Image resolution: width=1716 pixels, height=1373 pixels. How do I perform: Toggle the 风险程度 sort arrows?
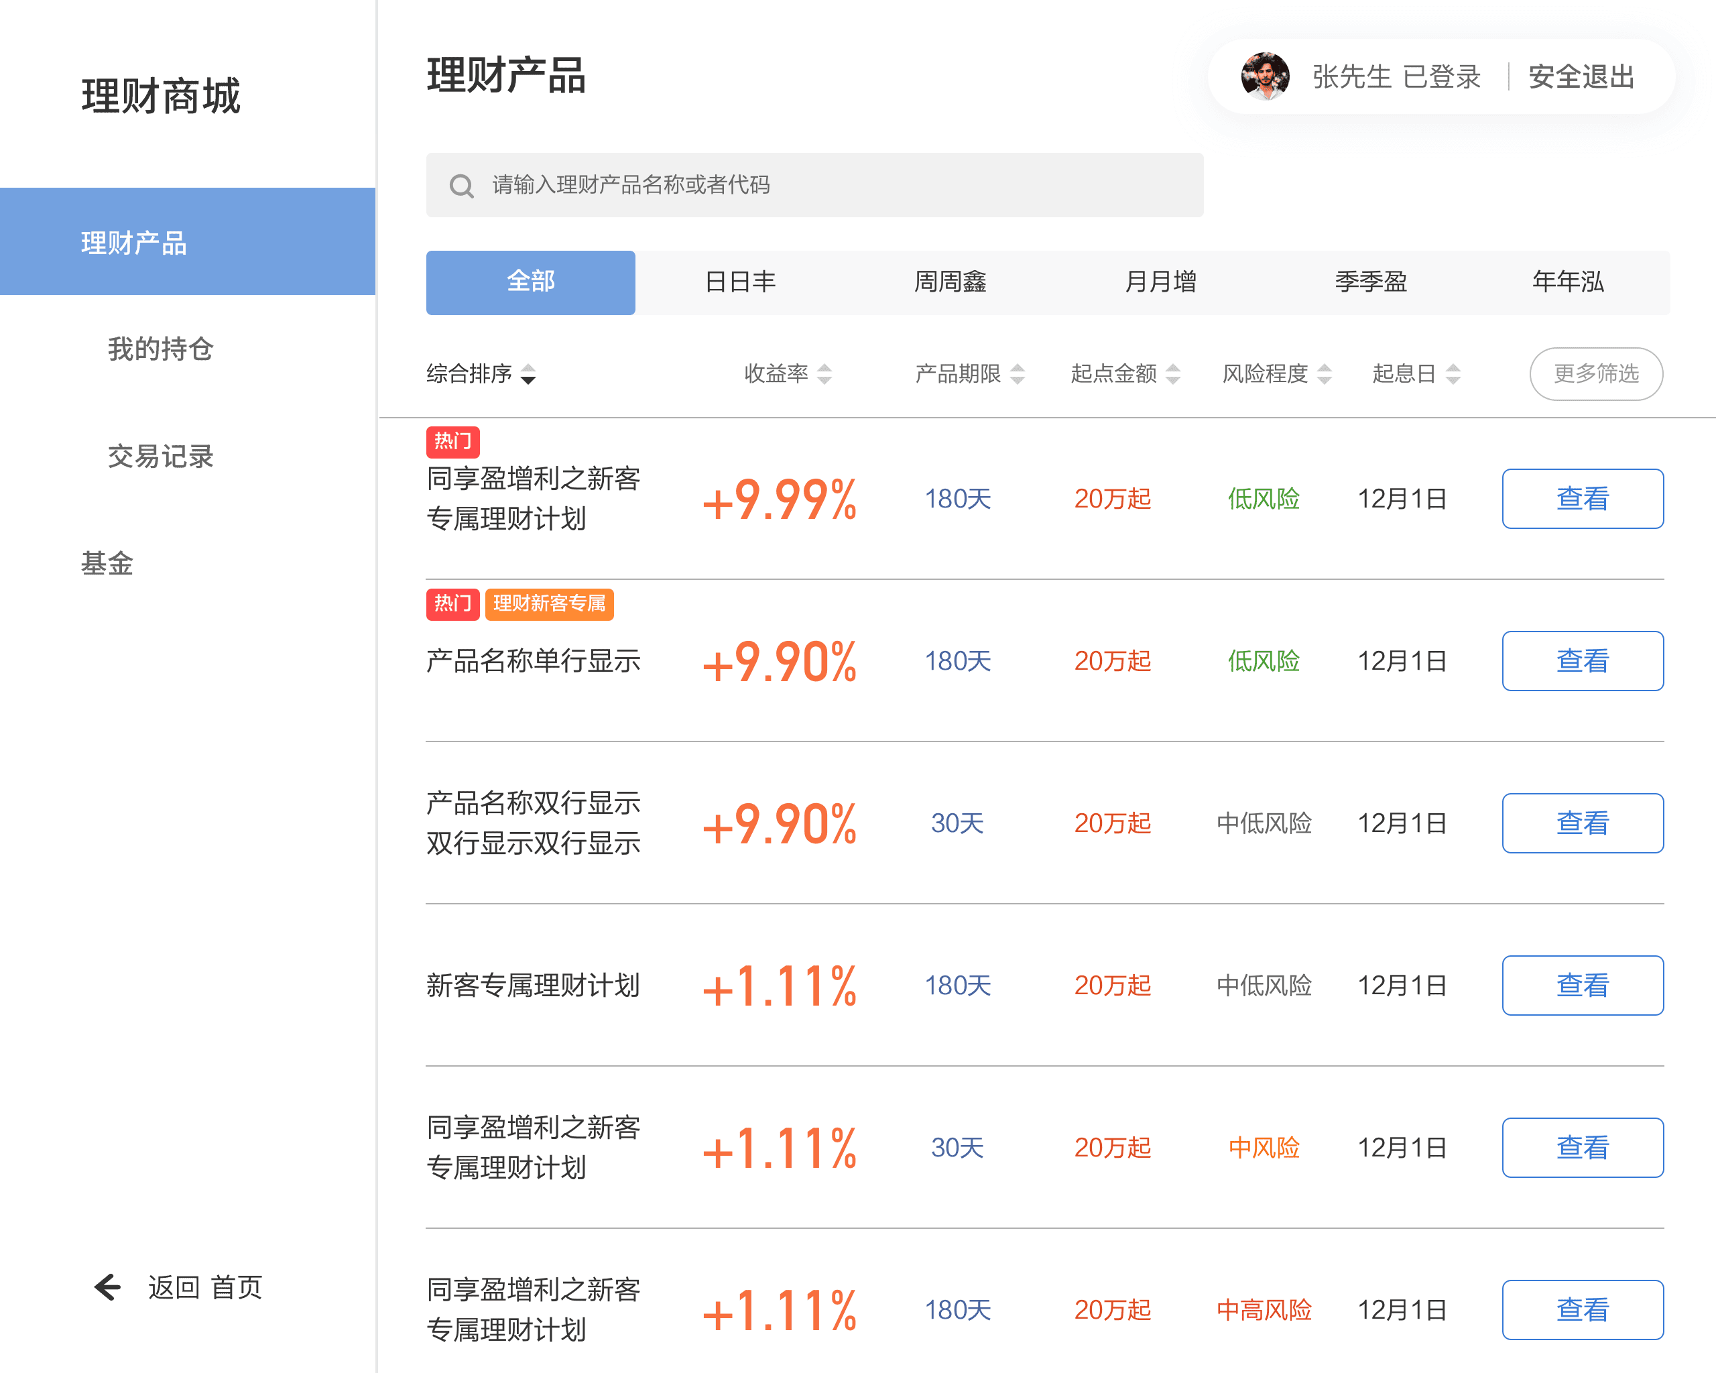1325,374
